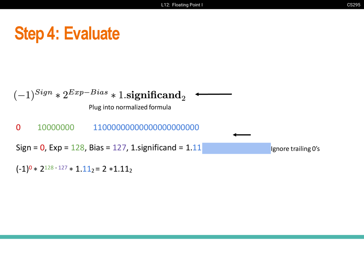Click the short arrow above the blue box

pos(242,135)
